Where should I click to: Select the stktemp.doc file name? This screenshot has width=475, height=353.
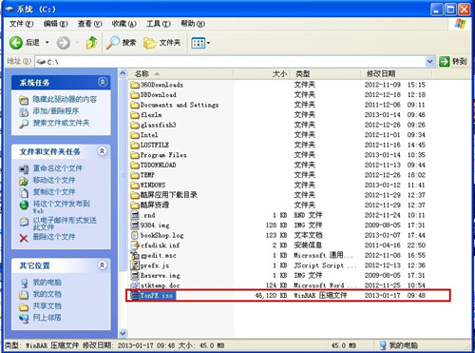(161, 285)
